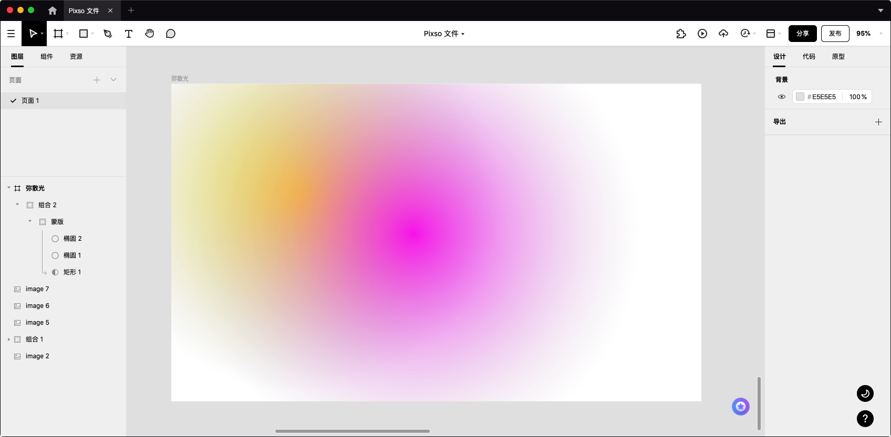This screenshot has height=437, width=891.
Task: Open the version history icon
Action: pyautogui.click(x=744, y=34)
